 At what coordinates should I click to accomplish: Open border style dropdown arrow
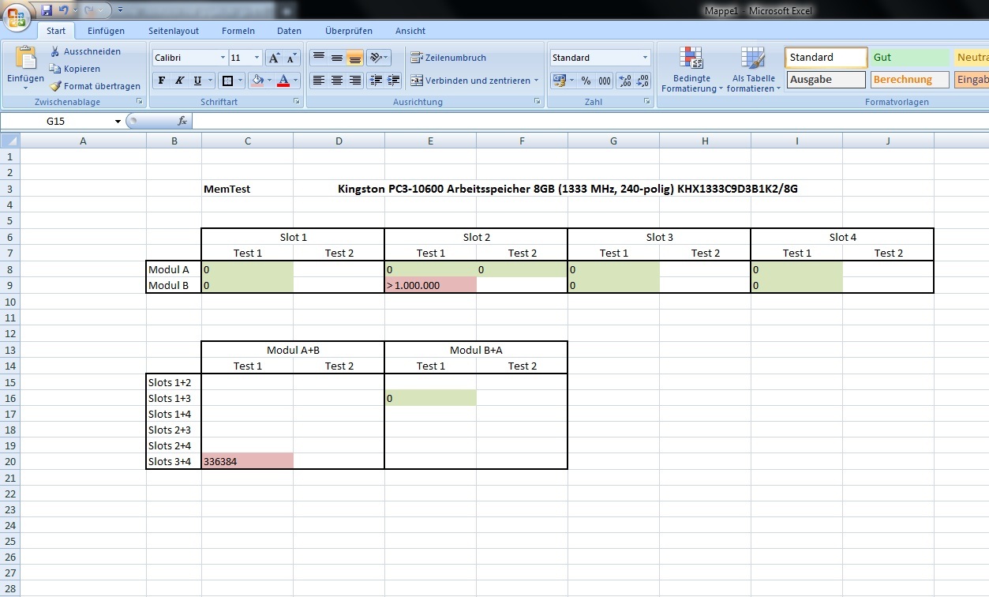click(x=240, y=81)
